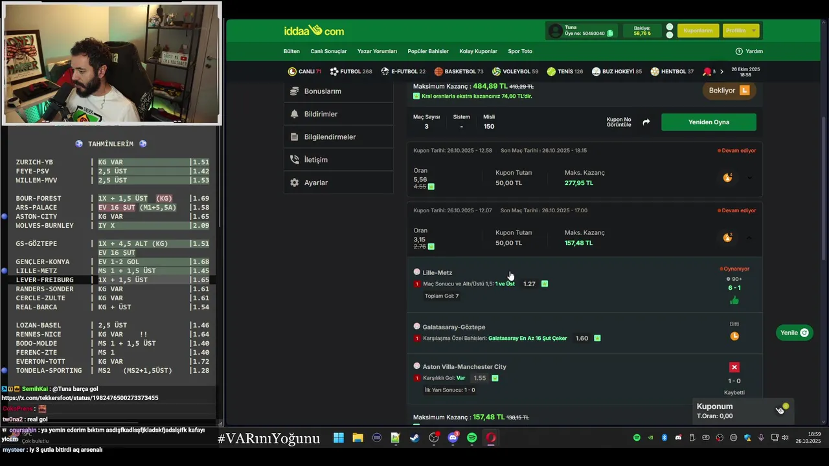Open Bonuslarım in the sidebar

(x=338, y=91)
